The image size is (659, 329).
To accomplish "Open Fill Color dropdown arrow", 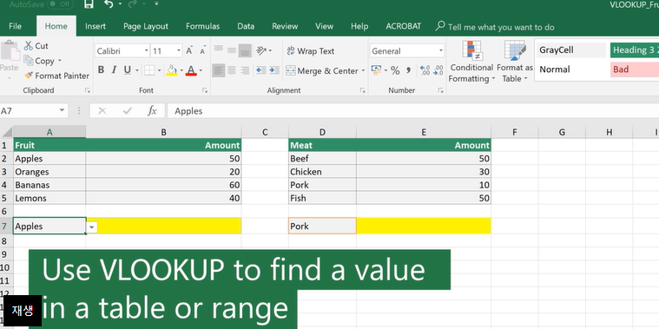I will click(181, 70).
